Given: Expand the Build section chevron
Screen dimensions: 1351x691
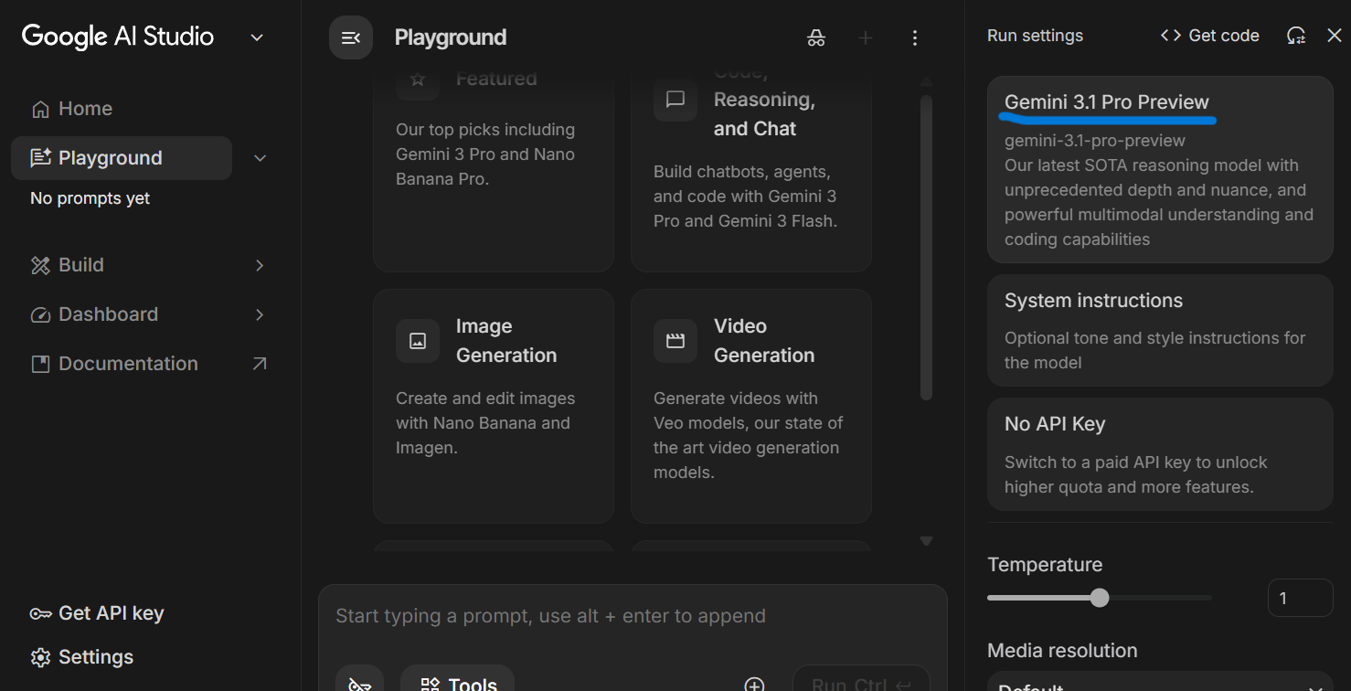Looking at the screenshot, I should click(x=259, y=264).
